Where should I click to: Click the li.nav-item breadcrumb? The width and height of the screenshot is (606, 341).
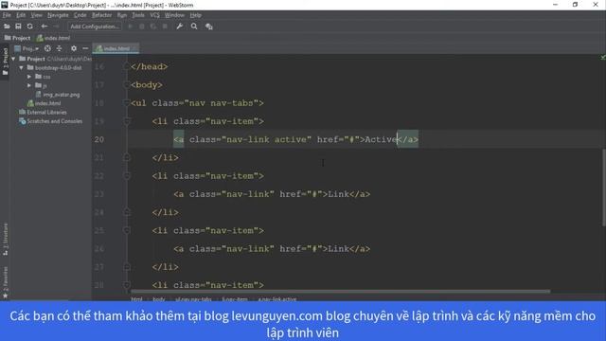pos(235,299)
